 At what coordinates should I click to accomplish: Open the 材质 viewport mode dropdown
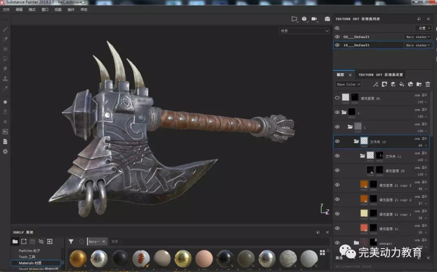point(304,31)
